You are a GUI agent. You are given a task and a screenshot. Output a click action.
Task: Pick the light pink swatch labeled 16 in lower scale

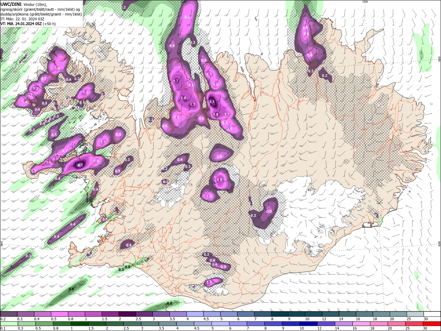click(361, 324)
